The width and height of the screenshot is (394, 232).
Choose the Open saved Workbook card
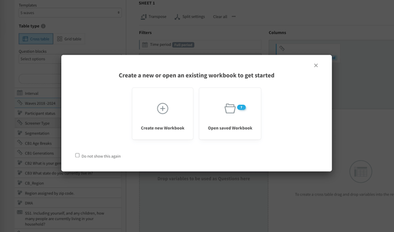[230, 113]
